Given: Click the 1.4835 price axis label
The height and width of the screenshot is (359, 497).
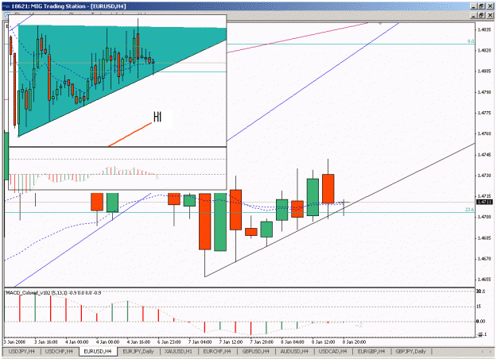Looking at the screenshot, I should [x=484, y=29].
